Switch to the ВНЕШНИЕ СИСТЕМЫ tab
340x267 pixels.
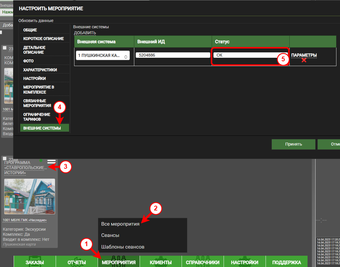42,128
